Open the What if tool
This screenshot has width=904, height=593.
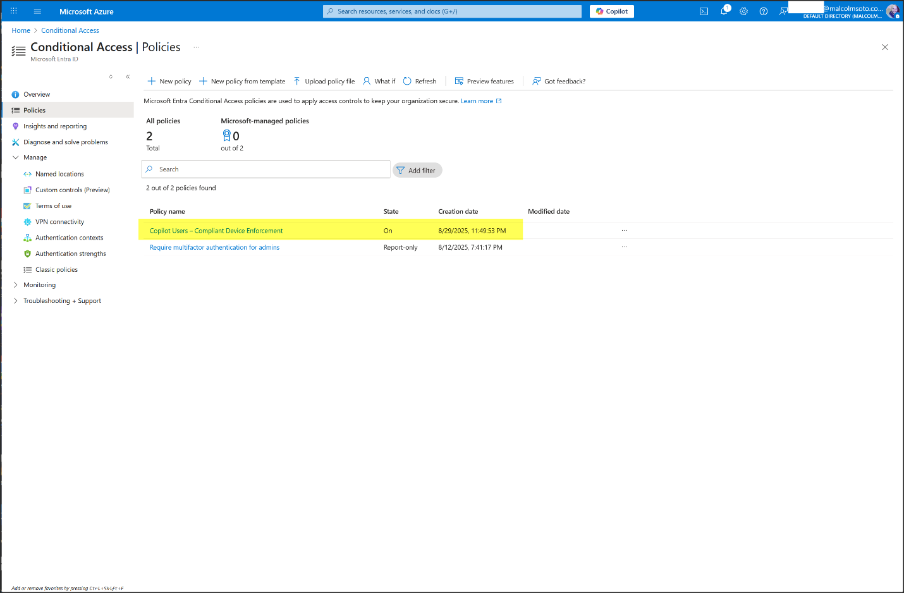(379, 82)
